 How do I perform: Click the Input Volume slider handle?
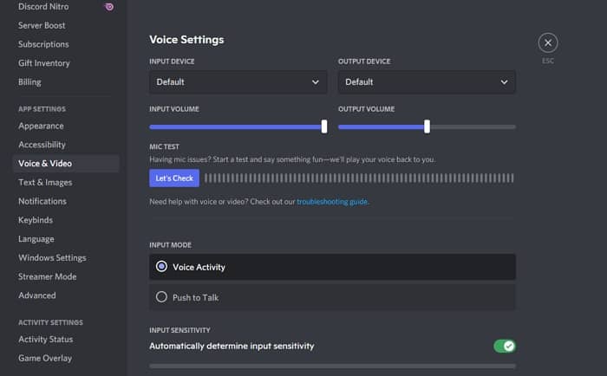point(324,126)
